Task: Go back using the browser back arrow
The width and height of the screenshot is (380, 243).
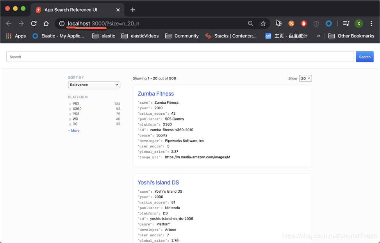Action: click(x=9, y=23)
